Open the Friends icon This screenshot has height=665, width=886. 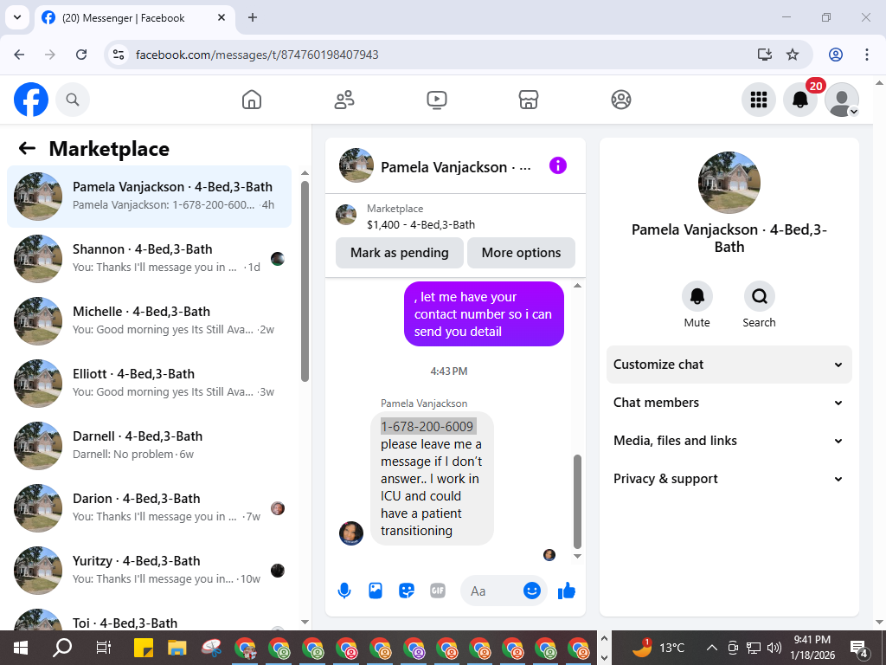click(x=344, y=100)
